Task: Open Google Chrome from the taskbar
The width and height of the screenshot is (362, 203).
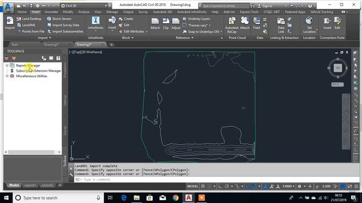Action: click(x=176, y=198)
